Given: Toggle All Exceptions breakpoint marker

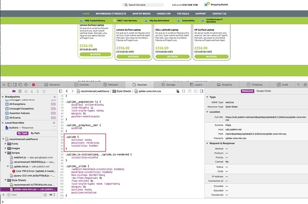Looking at the screenshot, I should coord(54,104).
